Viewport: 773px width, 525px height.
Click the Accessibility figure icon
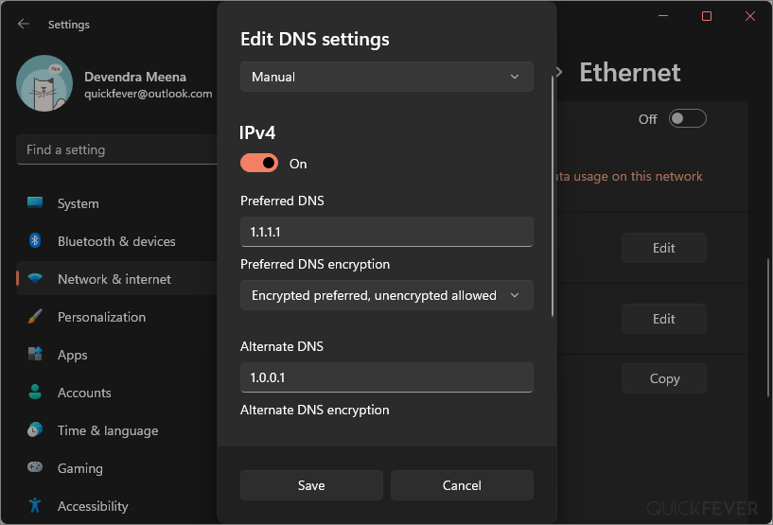(35, 505)
